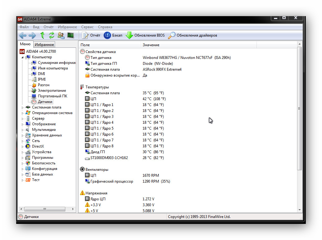Select Обнаружено вскрытие корпуса row
322x240 pixels.
(116, 75)
